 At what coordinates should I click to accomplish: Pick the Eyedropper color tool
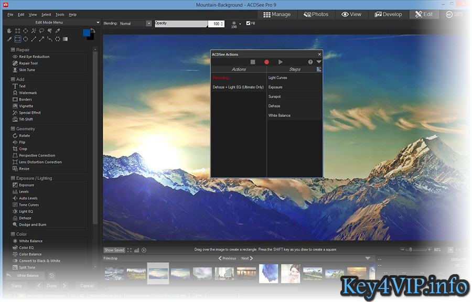58,31
